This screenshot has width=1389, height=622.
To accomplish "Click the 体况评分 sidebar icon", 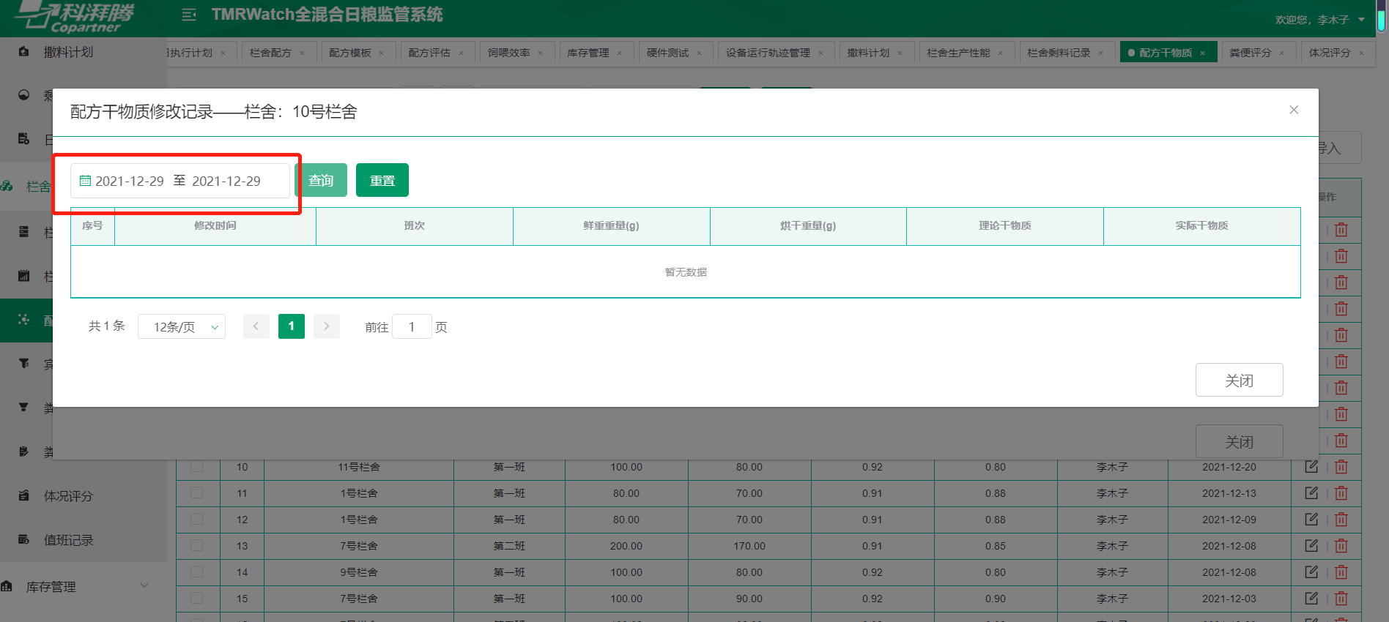I will pyautogui.click(x=24, y=495).
